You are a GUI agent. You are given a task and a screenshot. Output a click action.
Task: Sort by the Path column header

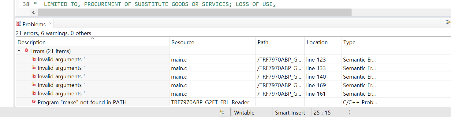(x=280, y=42)
